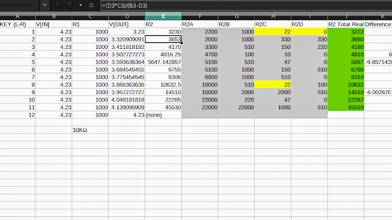Select column header K

pos(378,16)
